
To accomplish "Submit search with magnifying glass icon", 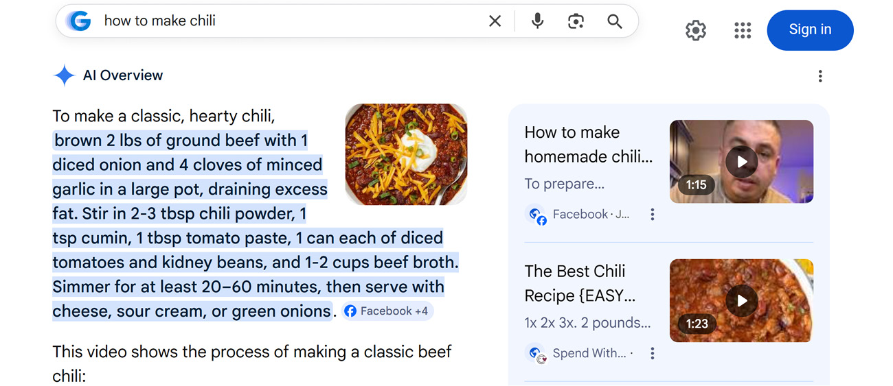I will point(615,21).
